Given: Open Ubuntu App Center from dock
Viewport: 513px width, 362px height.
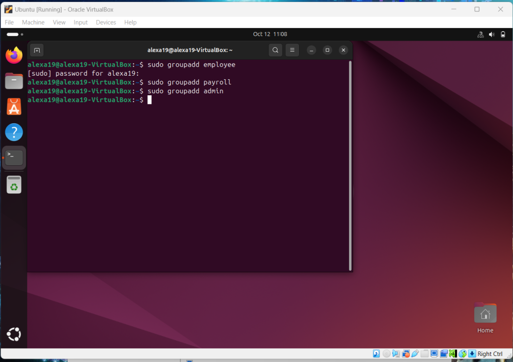Looking at the screenshot, I should pos(14,106).
